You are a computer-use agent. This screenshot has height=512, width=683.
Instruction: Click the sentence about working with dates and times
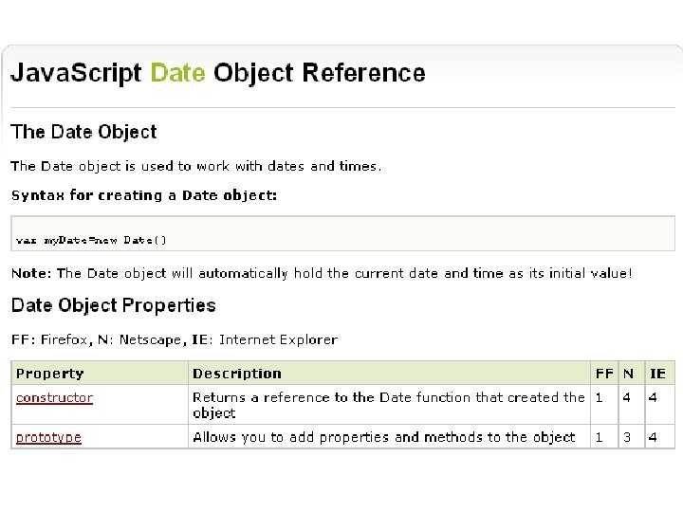click(x=195, y=166)
